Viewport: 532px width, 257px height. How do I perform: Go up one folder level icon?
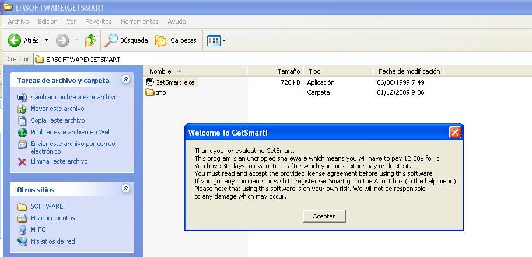pos(90,40)
